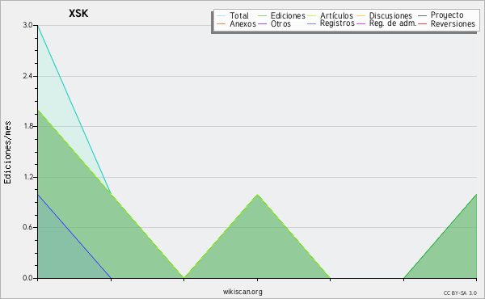Click the Anexos legend label

(x=242, y=23)
